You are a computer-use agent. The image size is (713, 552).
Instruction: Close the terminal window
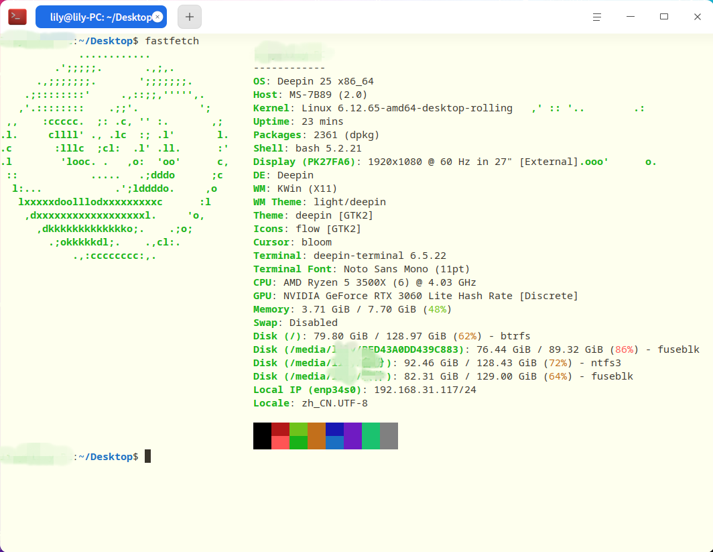click(697, 17)
